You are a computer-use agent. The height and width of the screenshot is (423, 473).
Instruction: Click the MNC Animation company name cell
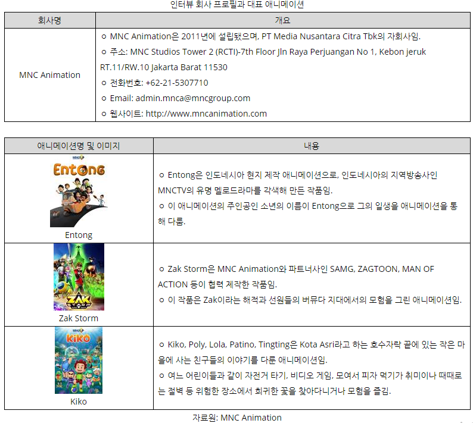coord(50,75)
